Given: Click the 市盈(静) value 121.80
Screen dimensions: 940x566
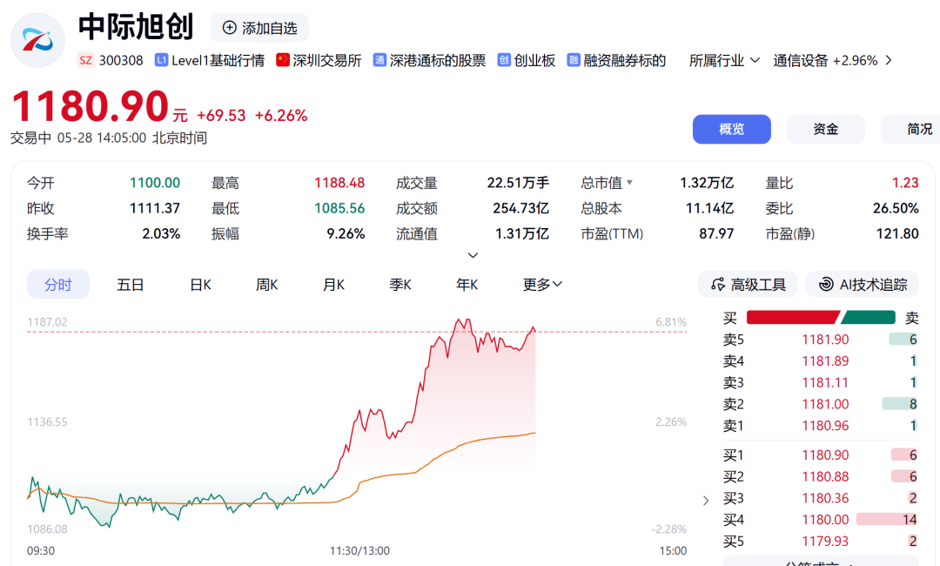Looking at the screenshot, I should coord(897,233).
